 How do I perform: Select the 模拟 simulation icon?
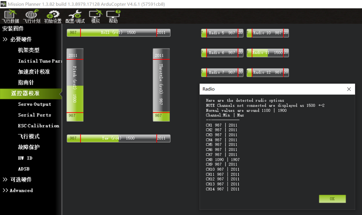[x=95, y=16]
